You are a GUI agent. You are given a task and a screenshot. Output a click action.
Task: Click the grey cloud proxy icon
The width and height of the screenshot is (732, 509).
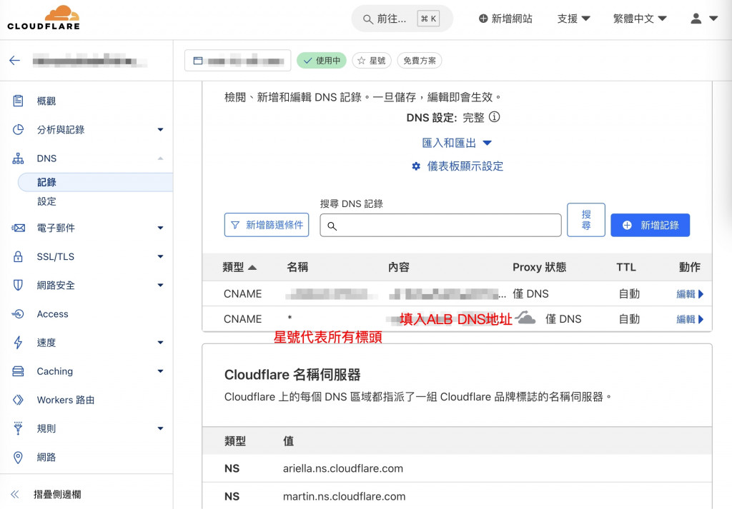525,317
